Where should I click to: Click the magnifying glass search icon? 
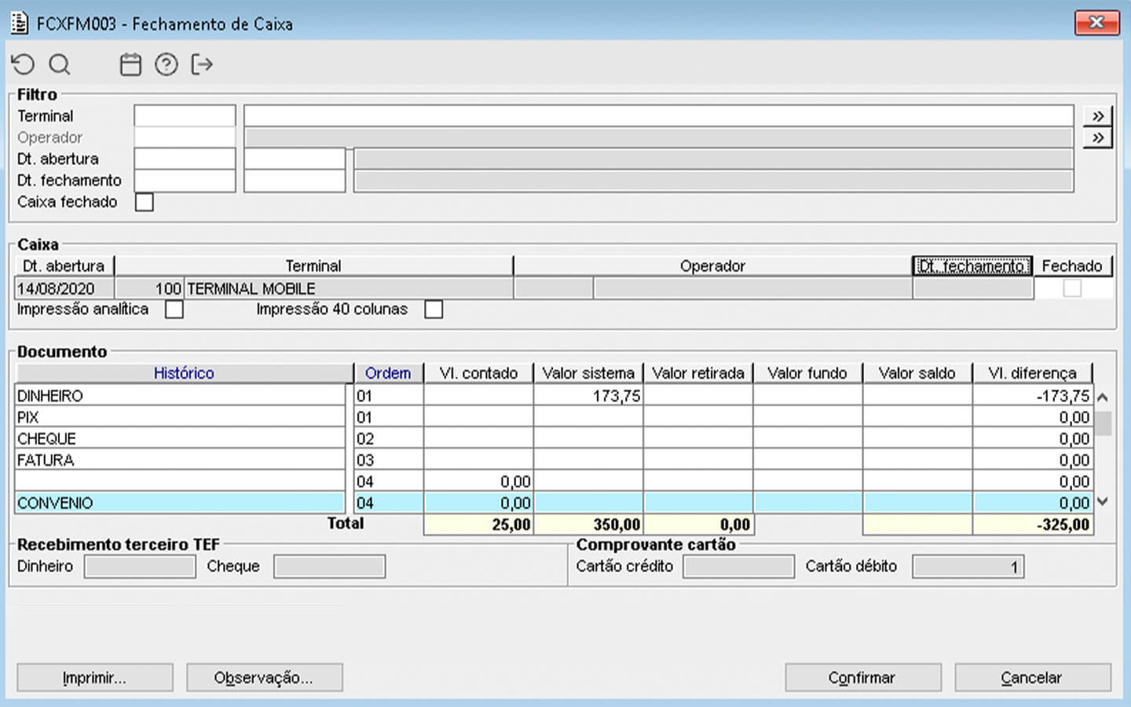click(60, 64)
